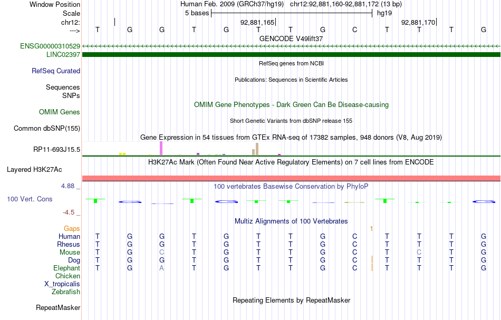Click the 100 Vert. Cons track label
The image size is (501, 320).
click(30, 199)
